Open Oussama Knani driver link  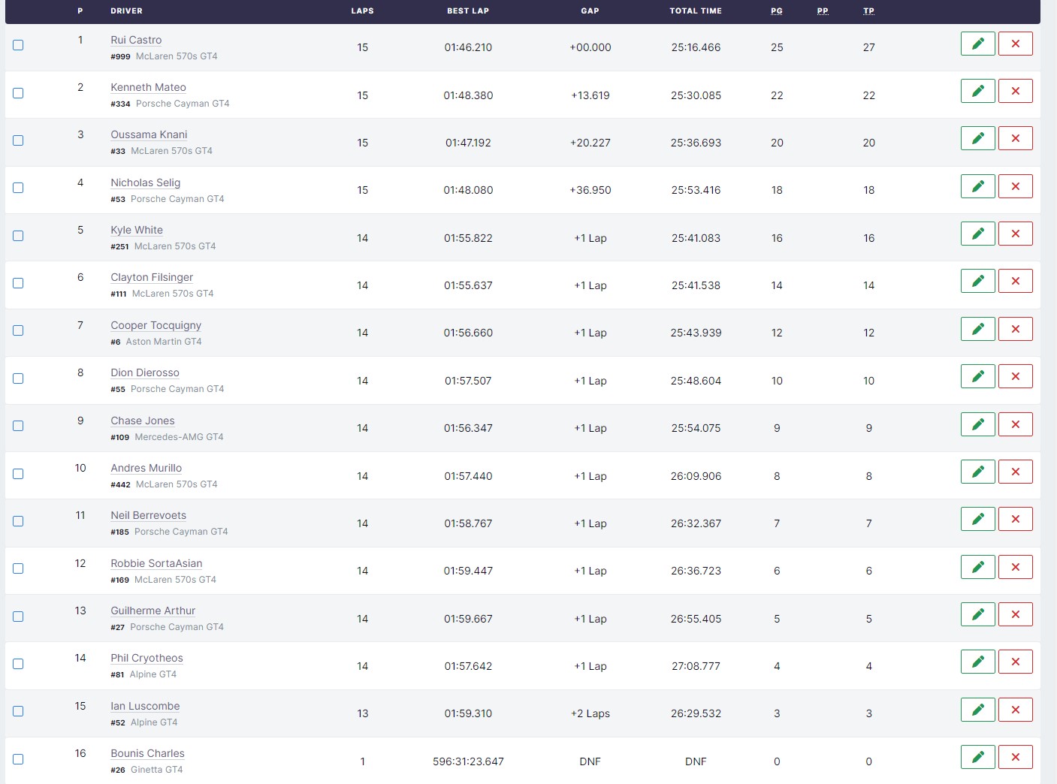tap(149, 134)
